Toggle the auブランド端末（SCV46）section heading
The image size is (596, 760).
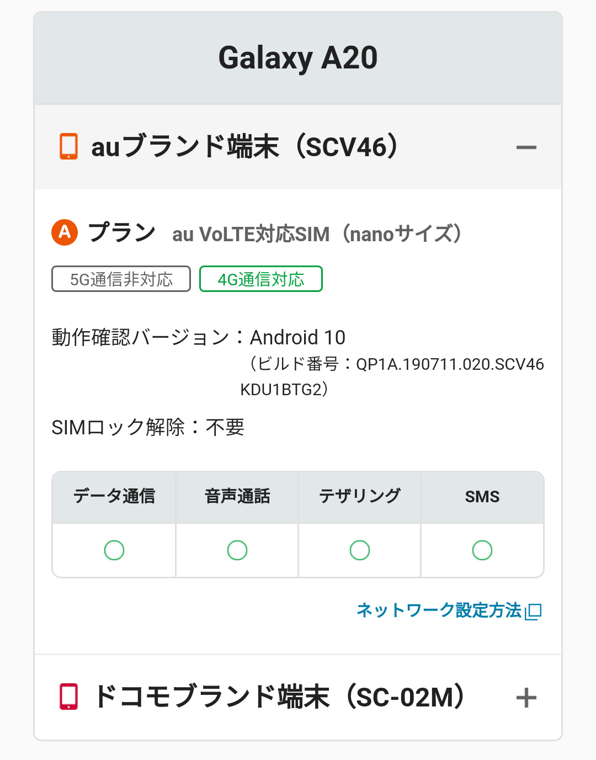245,147
